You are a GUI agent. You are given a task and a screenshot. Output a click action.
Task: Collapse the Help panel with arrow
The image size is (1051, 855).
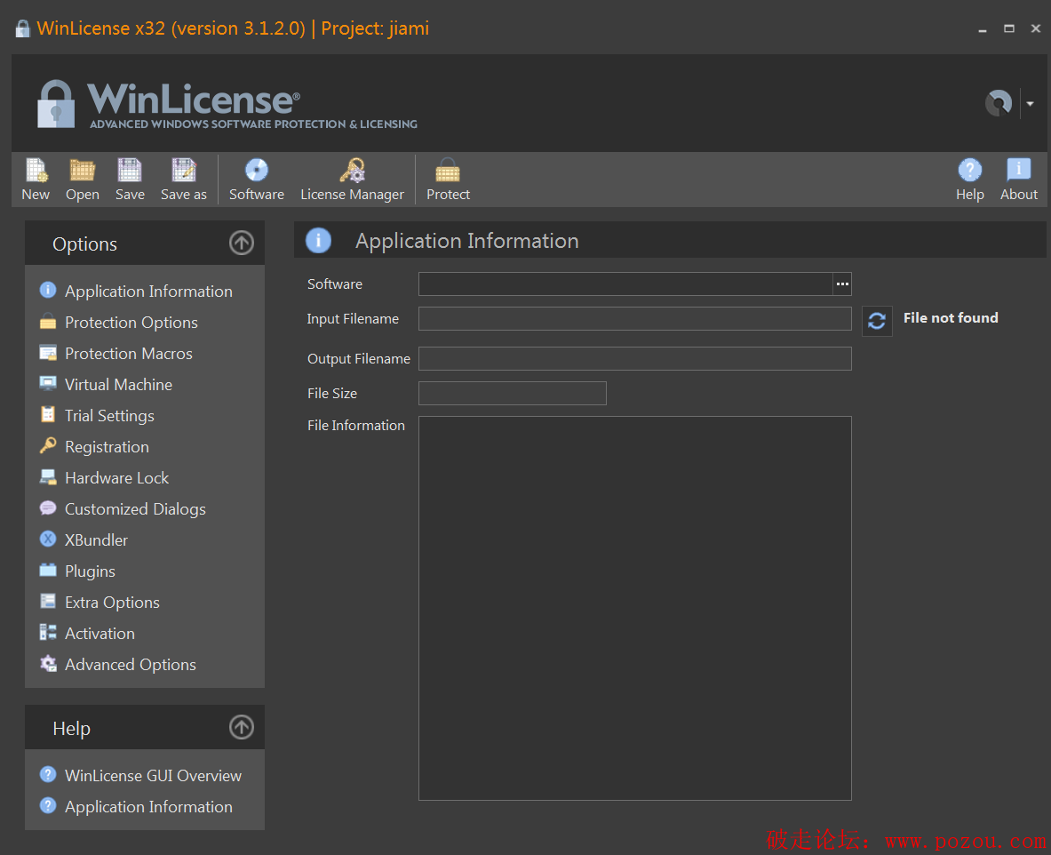tap(242, 727)
